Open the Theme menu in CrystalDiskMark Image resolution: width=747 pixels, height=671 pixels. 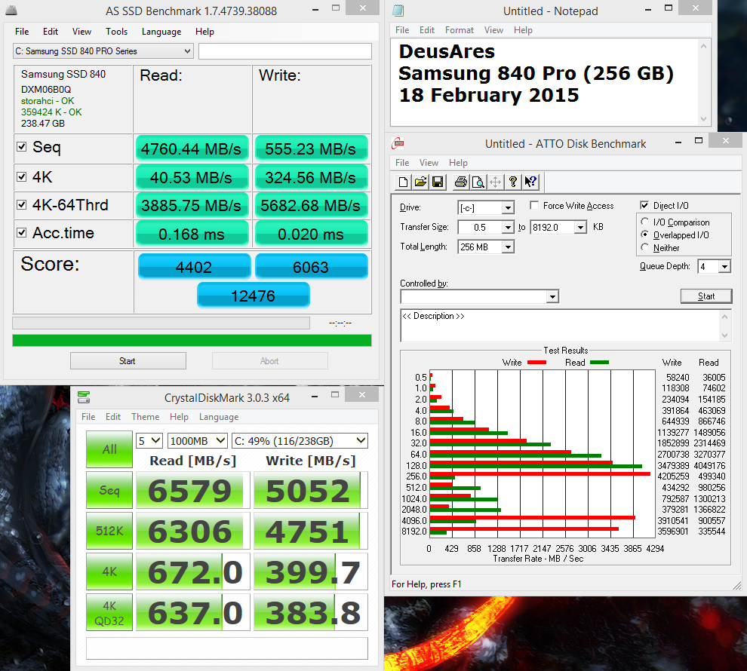pos(145,417)
